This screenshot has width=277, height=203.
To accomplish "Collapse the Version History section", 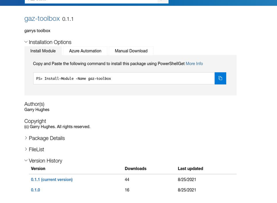I will (x=43, y=161).
